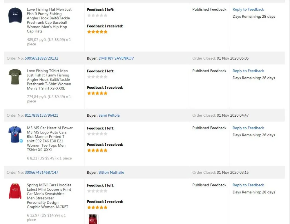
Task: Click the red MINI Cars hoodie thumbnail
Action: [x=15, y=191]
